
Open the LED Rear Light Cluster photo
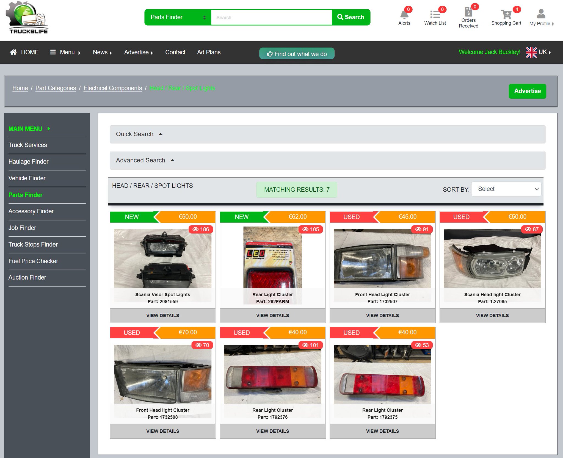pyautogui.click(x=273, y=257)
